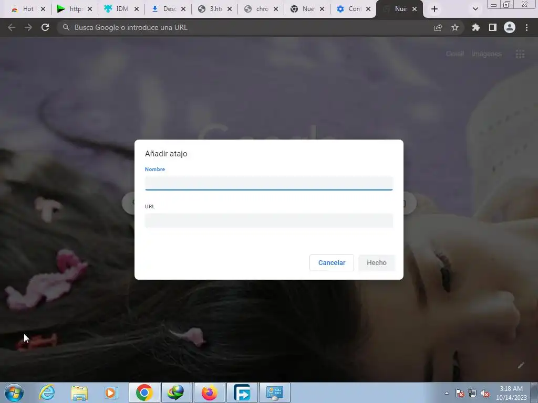538x403 pixels.
Task: Switch to the Con settings tab
Action: [x=353, y=9]
